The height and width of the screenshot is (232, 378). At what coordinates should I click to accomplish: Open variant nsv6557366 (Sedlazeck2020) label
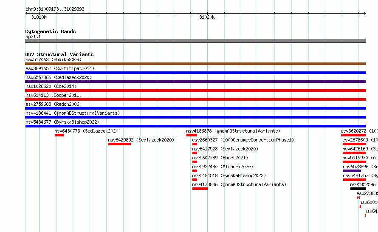[59, 77]
